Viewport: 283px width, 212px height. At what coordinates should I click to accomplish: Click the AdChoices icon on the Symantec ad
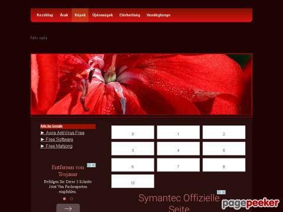221,192
